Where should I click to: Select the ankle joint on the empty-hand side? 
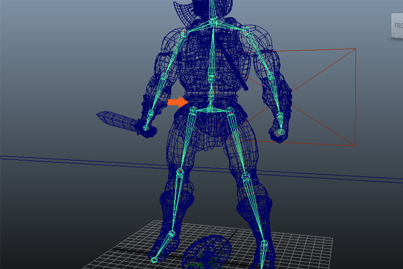click(x=265, y=243)
